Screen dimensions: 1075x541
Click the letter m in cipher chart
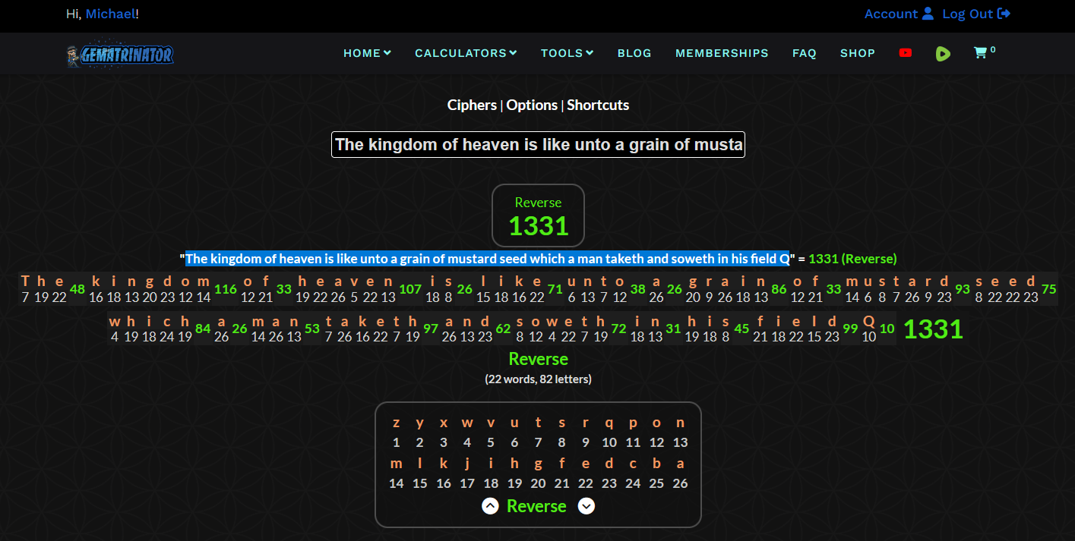396,464
